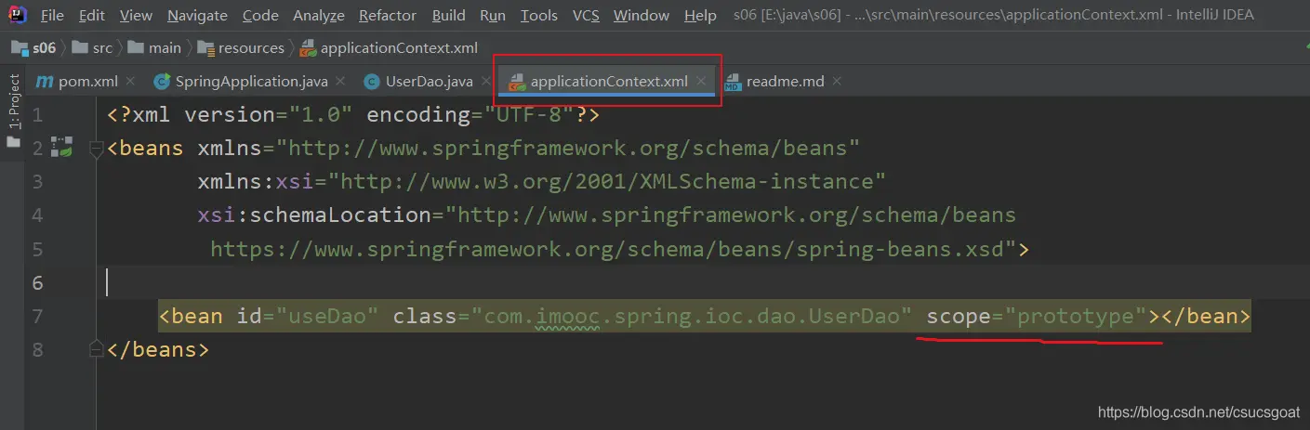Click Spring gutter icon on line 2
1310x430 pixels.
click(x=61, y=147)
